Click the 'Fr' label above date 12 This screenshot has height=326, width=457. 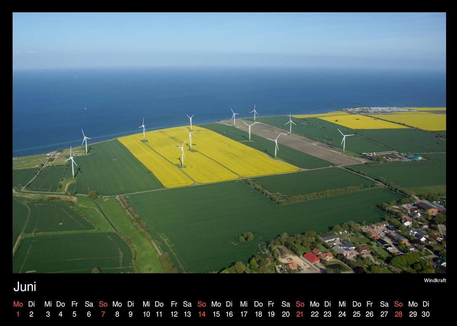(x=174, y=304)
